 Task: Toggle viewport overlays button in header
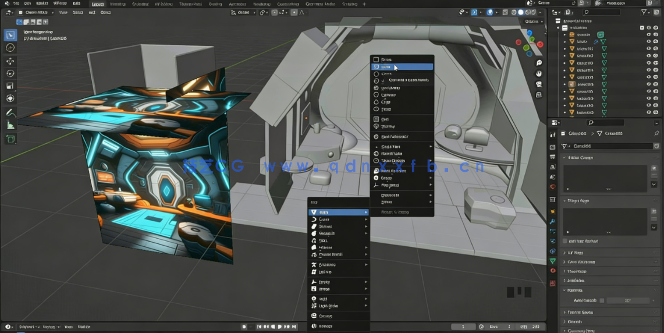point(490,12)
